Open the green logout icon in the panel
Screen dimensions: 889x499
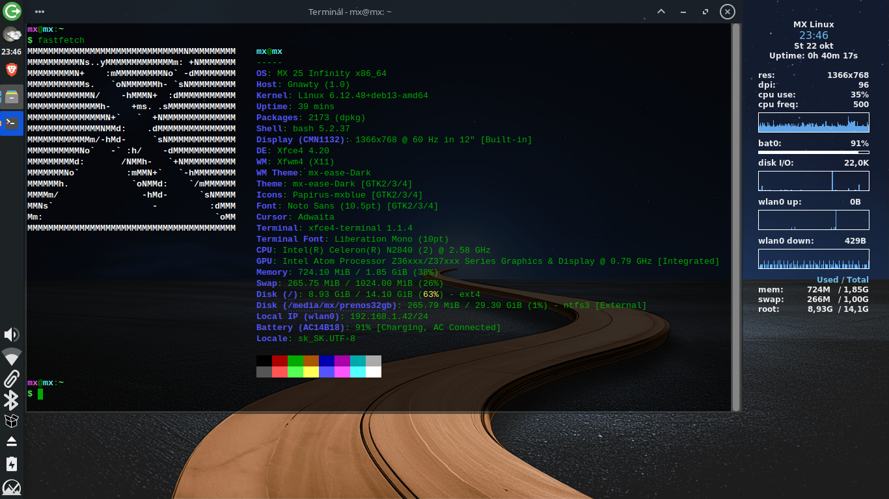12,11
